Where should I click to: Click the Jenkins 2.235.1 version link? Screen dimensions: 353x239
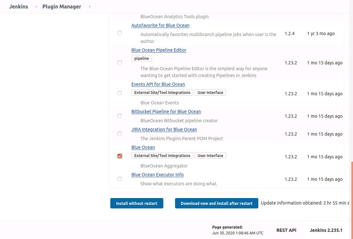(x=326, y=230)
